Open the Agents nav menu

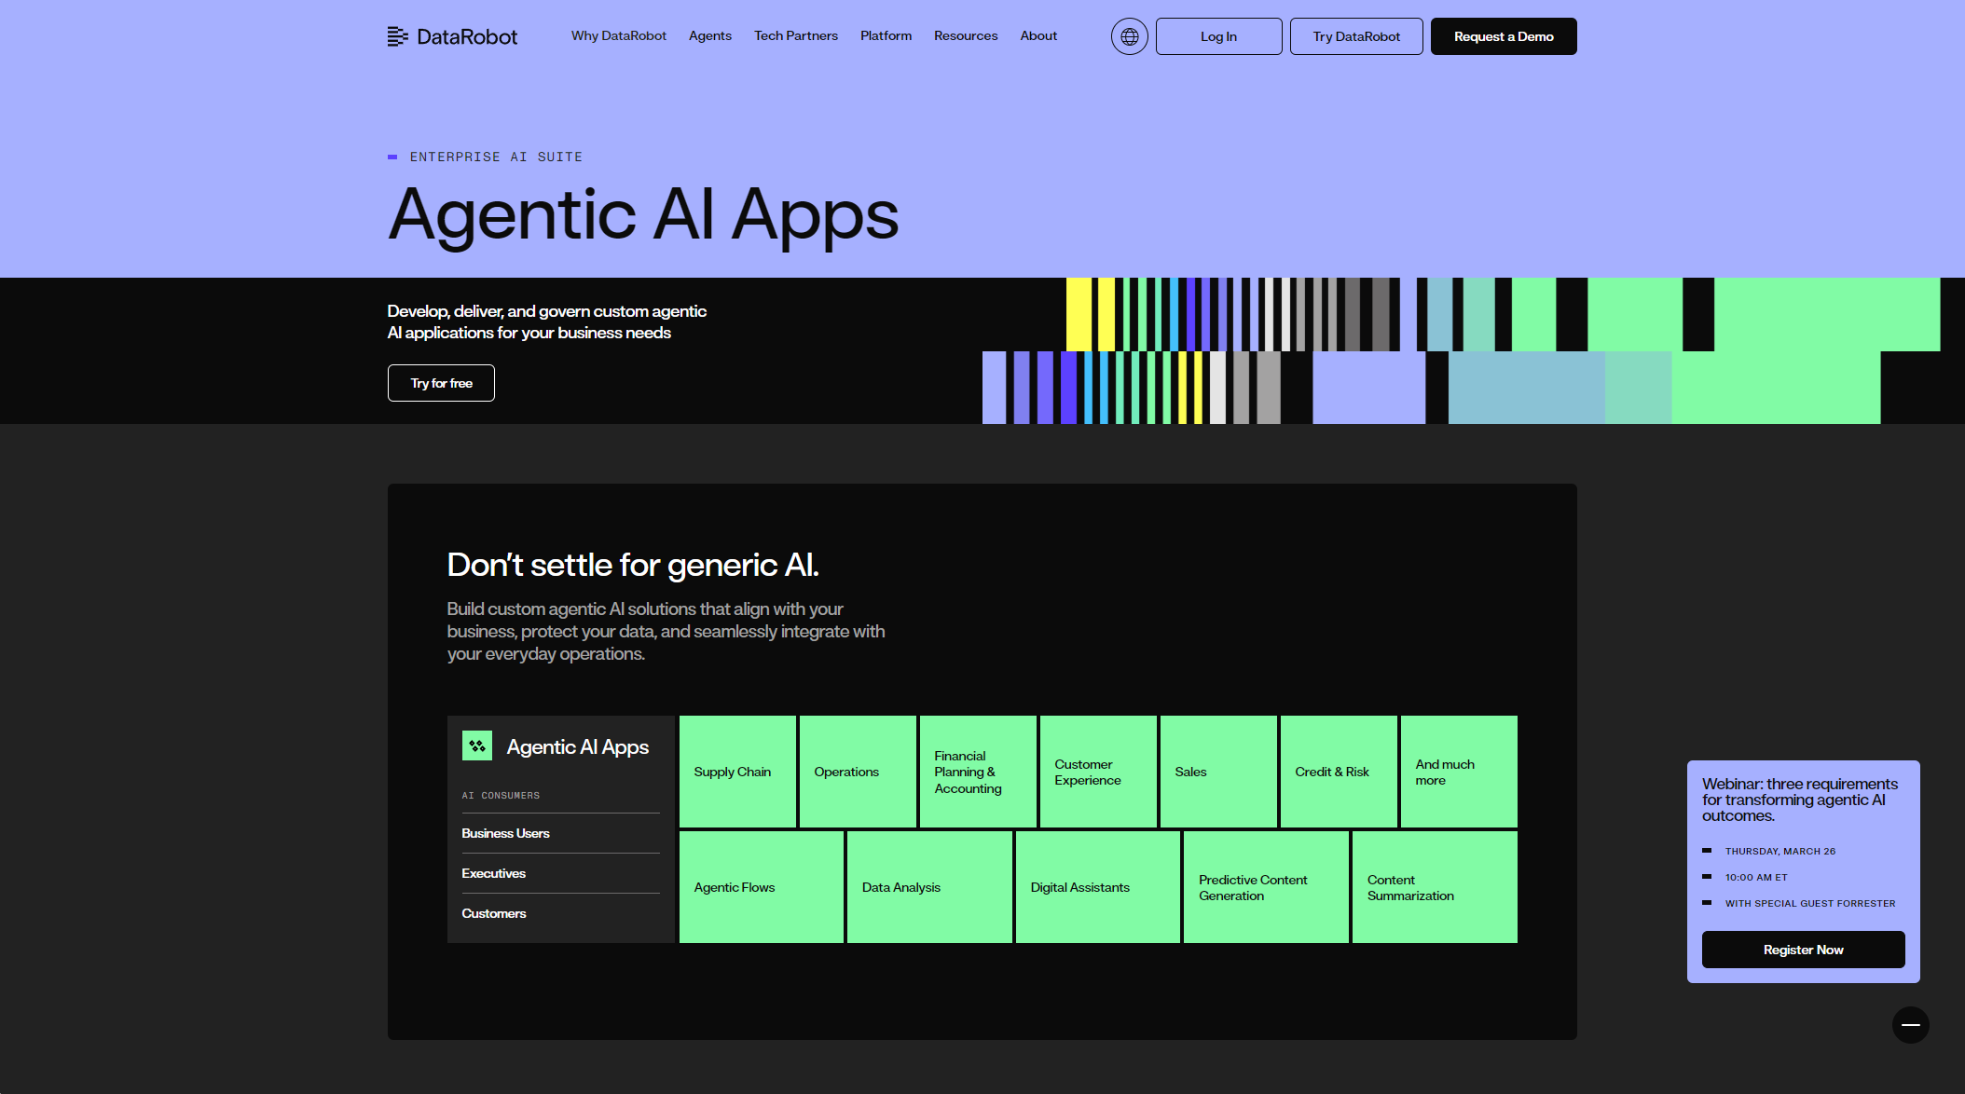pos(709,36)
